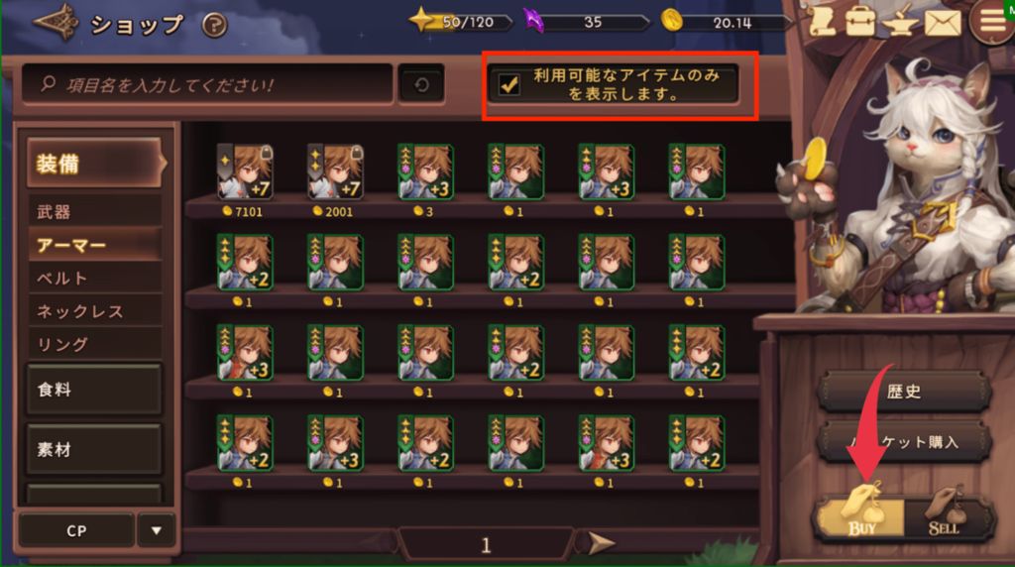The height and width of the screenshot is (567, 1015).
Task: Open the 歴史 history button
Action: (904, 391)
